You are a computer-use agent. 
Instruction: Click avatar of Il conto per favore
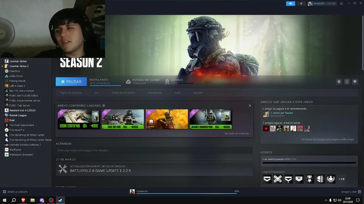[266, 114]
